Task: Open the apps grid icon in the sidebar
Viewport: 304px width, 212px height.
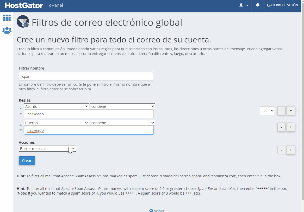Action: pos(7,18)
